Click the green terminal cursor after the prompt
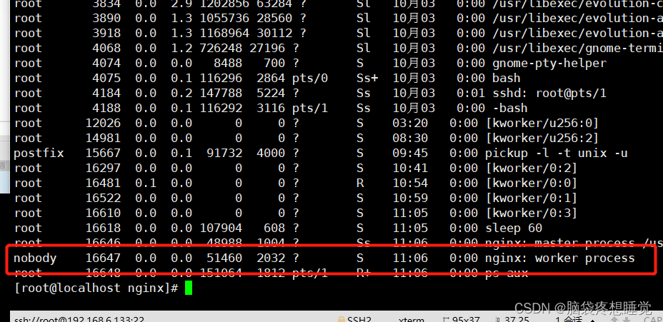The height and width of the screenshot is (322, 663). pos(188,288)
